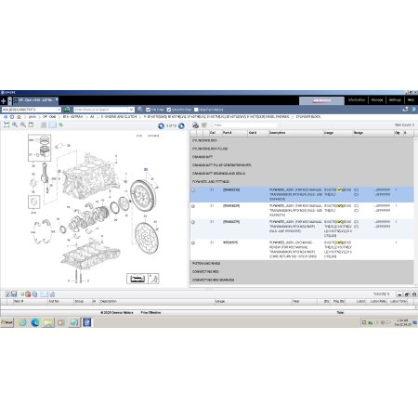
Task: Click the green add item icon in cart toolbar
Action: [x=22, y=294]
